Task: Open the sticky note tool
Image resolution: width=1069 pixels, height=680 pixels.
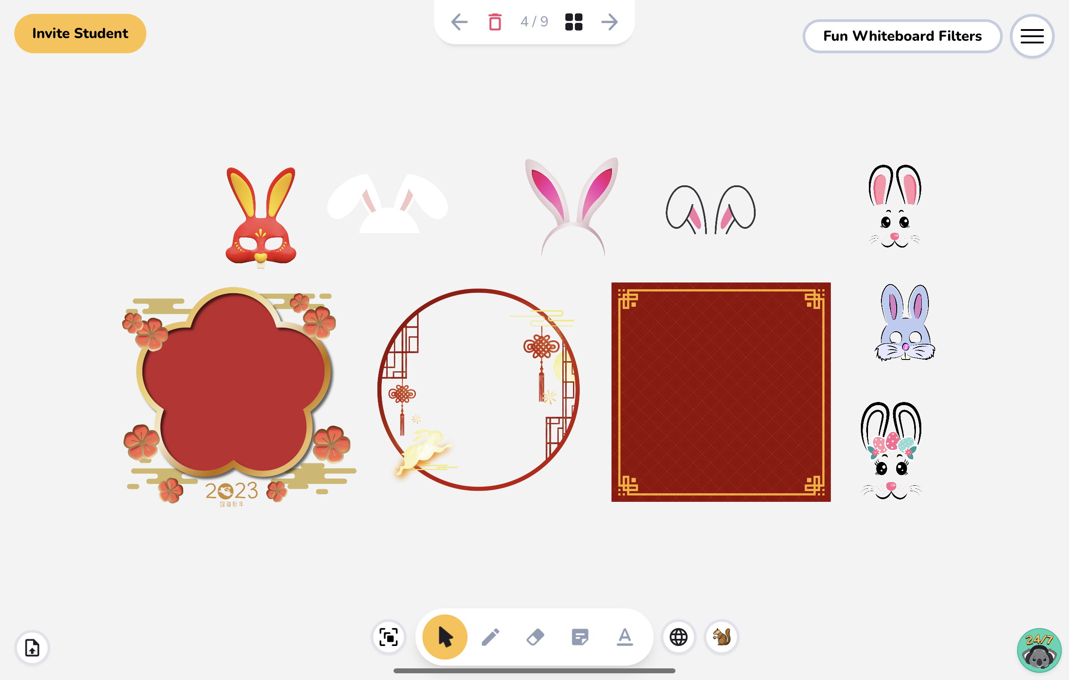Action: (x=581, y=636)
